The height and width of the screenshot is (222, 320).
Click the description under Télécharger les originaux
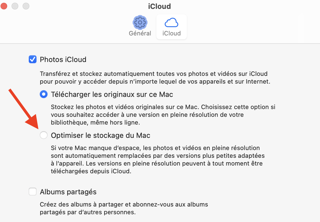pyautogui.click(x=163, y=115)
